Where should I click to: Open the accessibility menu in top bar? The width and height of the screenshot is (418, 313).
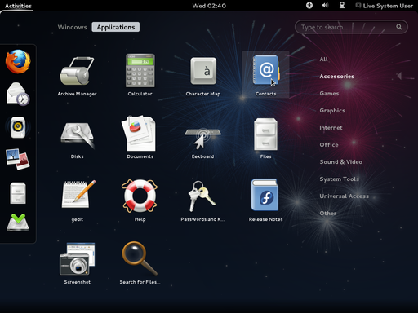tap(309, 6)
